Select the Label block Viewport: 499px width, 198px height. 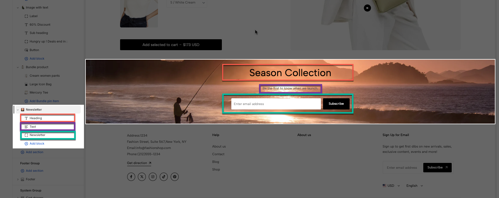[33, 16]
